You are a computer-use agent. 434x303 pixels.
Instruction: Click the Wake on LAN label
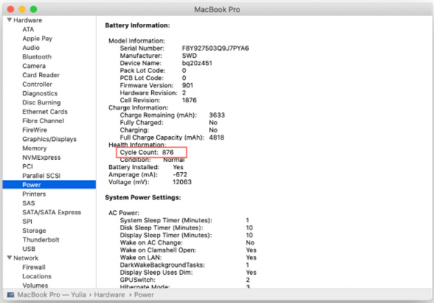coord(141,257)
